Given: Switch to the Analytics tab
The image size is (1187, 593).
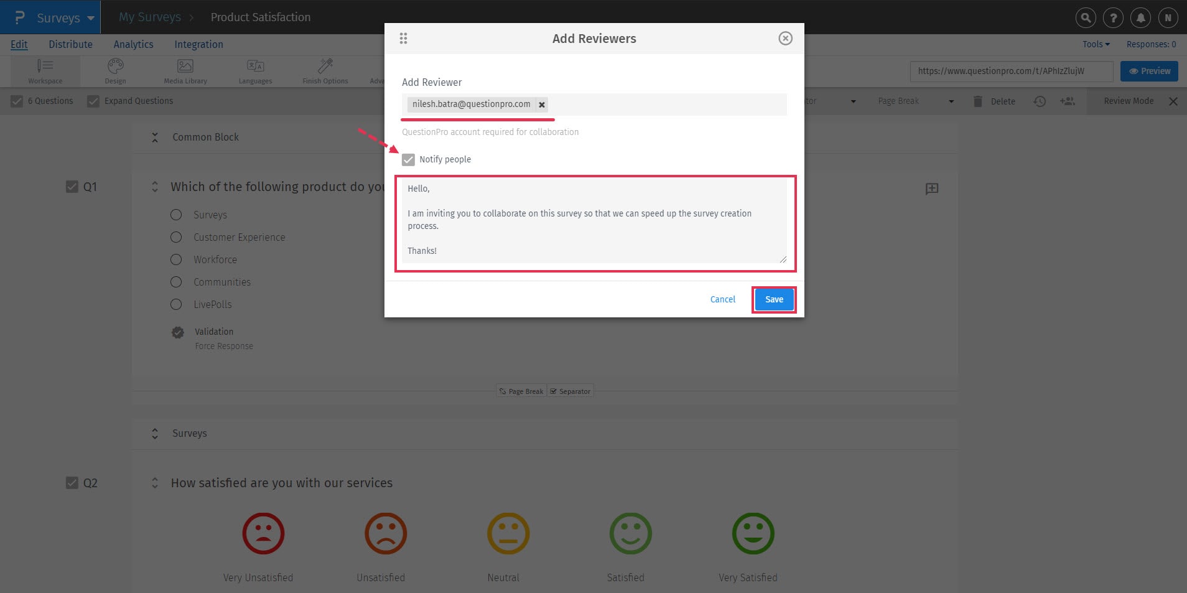Looking at the screenshot, I should click(133, 44).
